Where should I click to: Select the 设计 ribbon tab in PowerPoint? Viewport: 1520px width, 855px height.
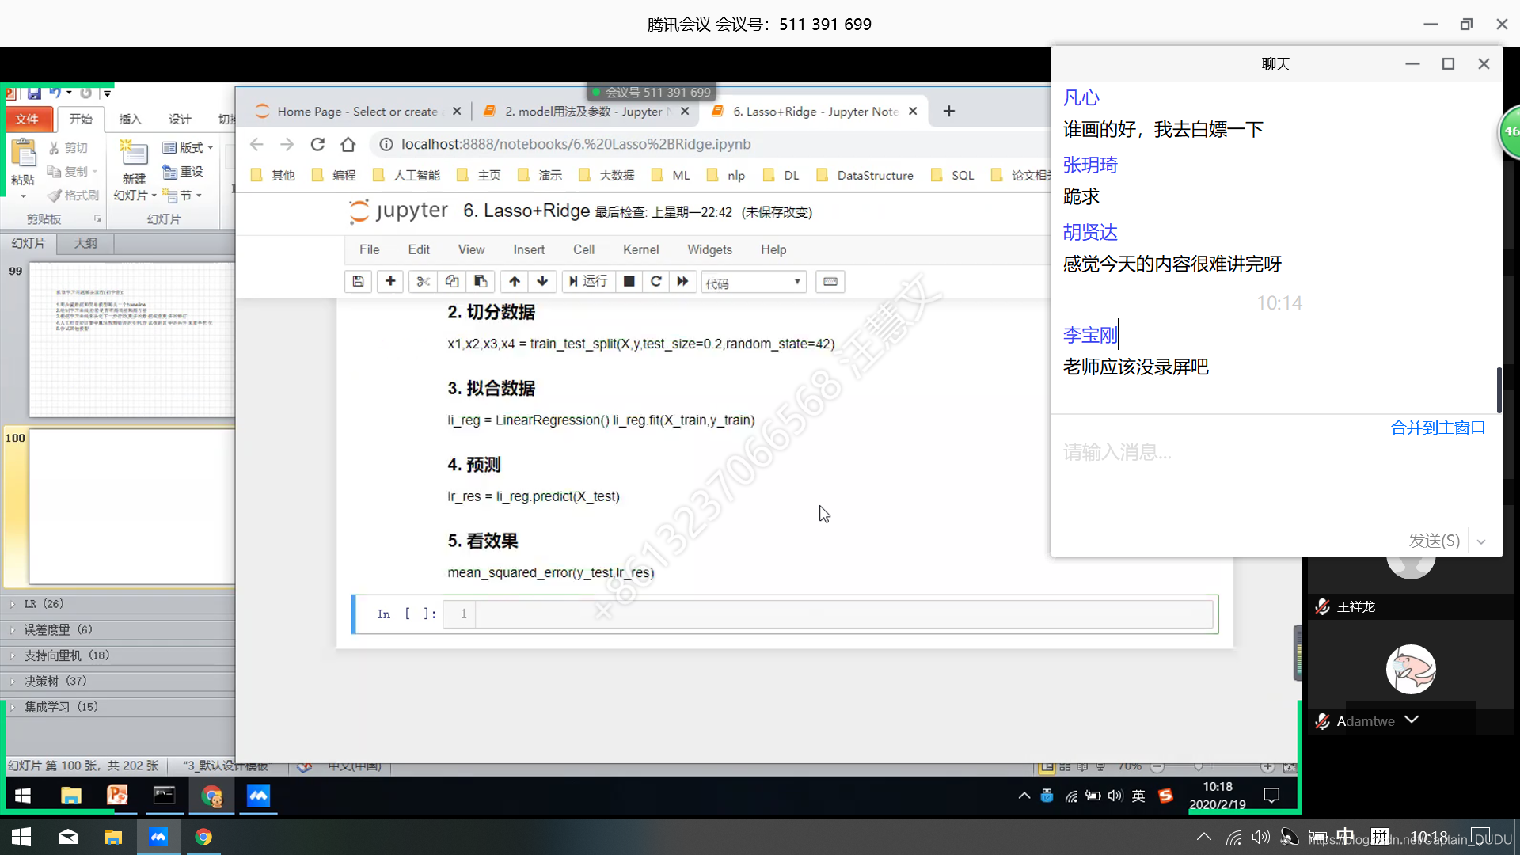click(x=180, y=119)
